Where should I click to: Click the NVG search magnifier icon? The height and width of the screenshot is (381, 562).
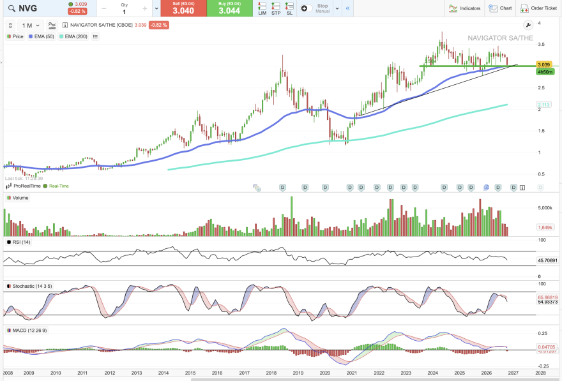pos(12,8)
